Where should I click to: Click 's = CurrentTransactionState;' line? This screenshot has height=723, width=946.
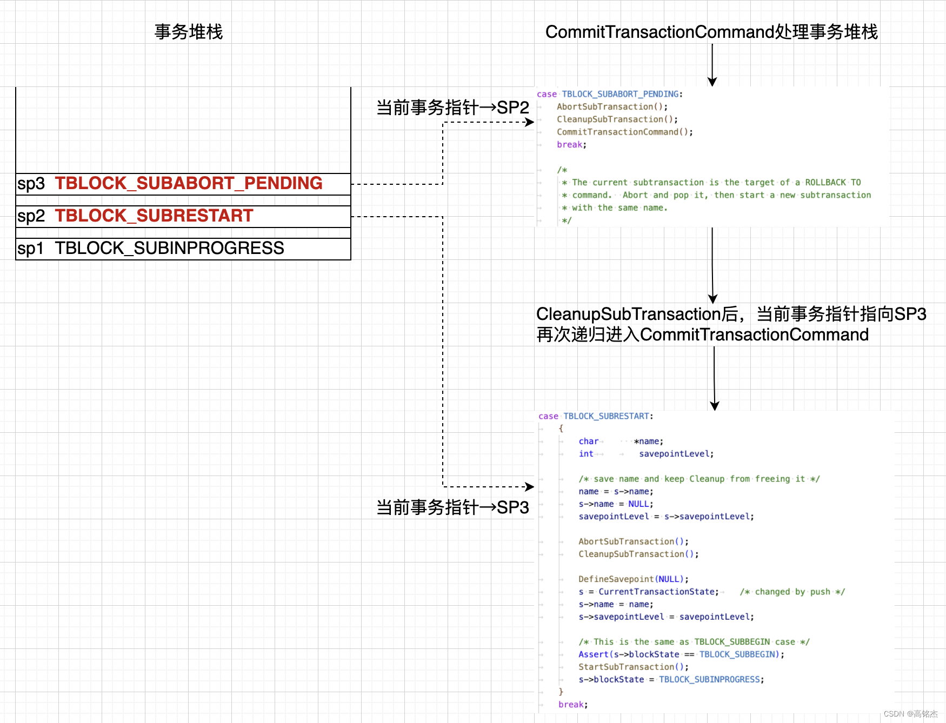(x=649, y=592)
